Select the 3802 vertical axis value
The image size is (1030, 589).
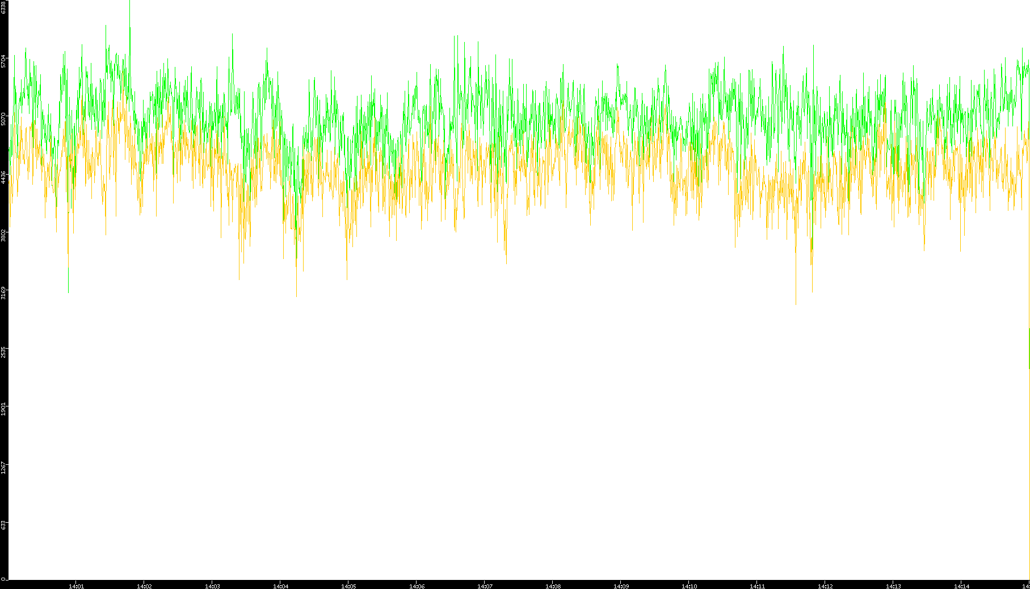(4, 235)
